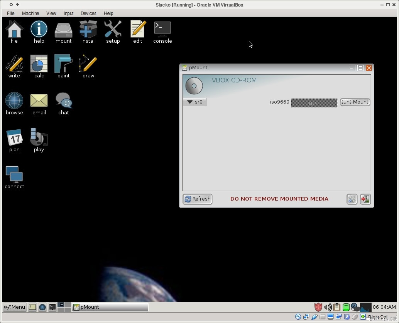This screenshot has width=399, height=323.
Task: Click VirtualBox network adapters status icon
Action: (x=306, y=317)
